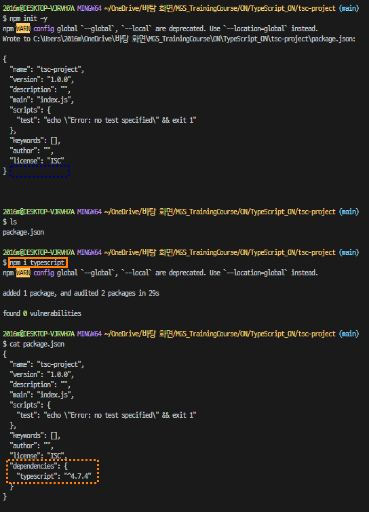Click the WARN badge right after npm init -y

tap(23, 28)
